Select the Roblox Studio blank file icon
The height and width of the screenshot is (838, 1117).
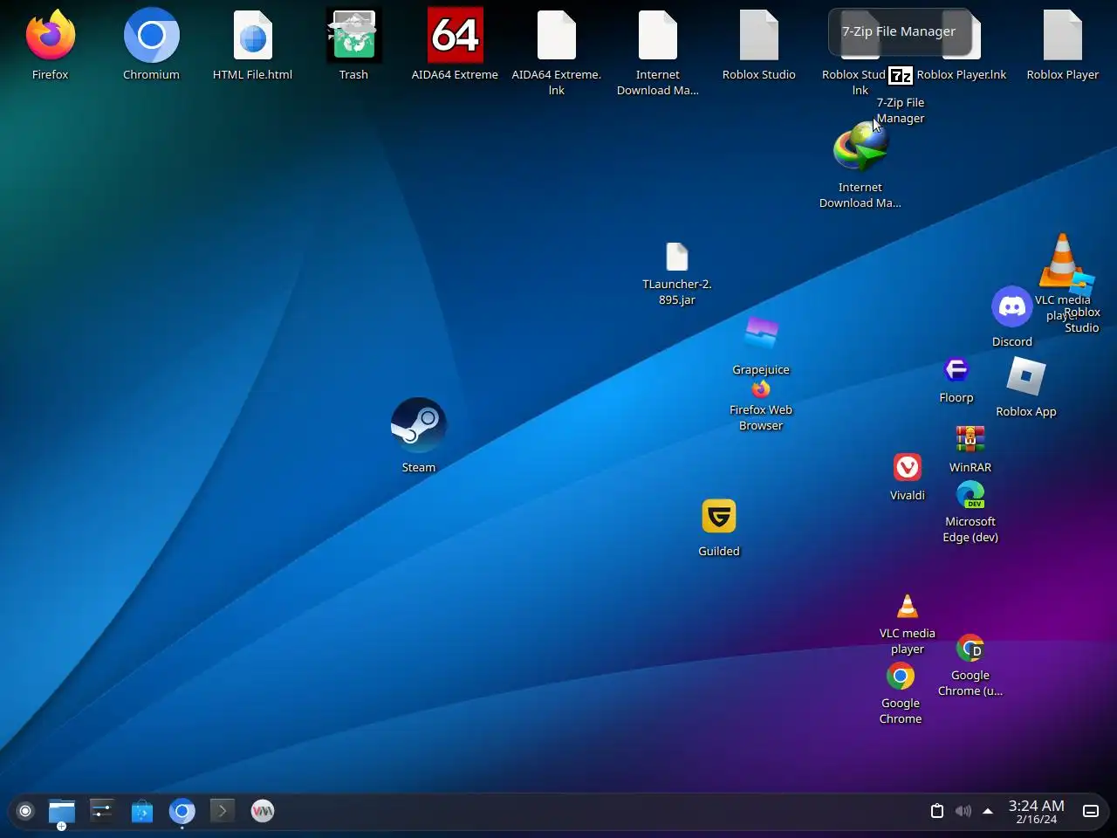coord(759,36)
